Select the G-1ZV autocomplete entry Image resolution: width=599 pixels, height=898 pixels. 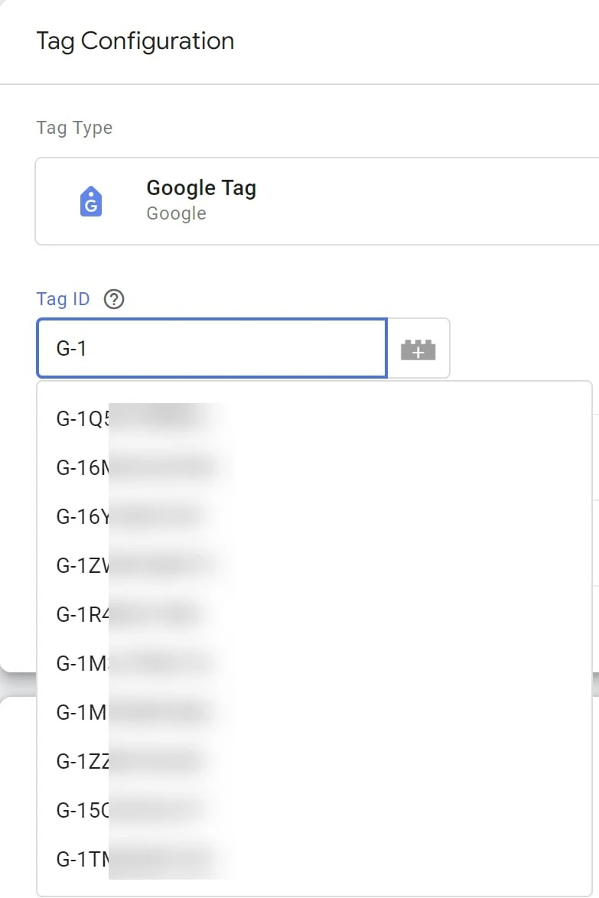tap(314, 566)
